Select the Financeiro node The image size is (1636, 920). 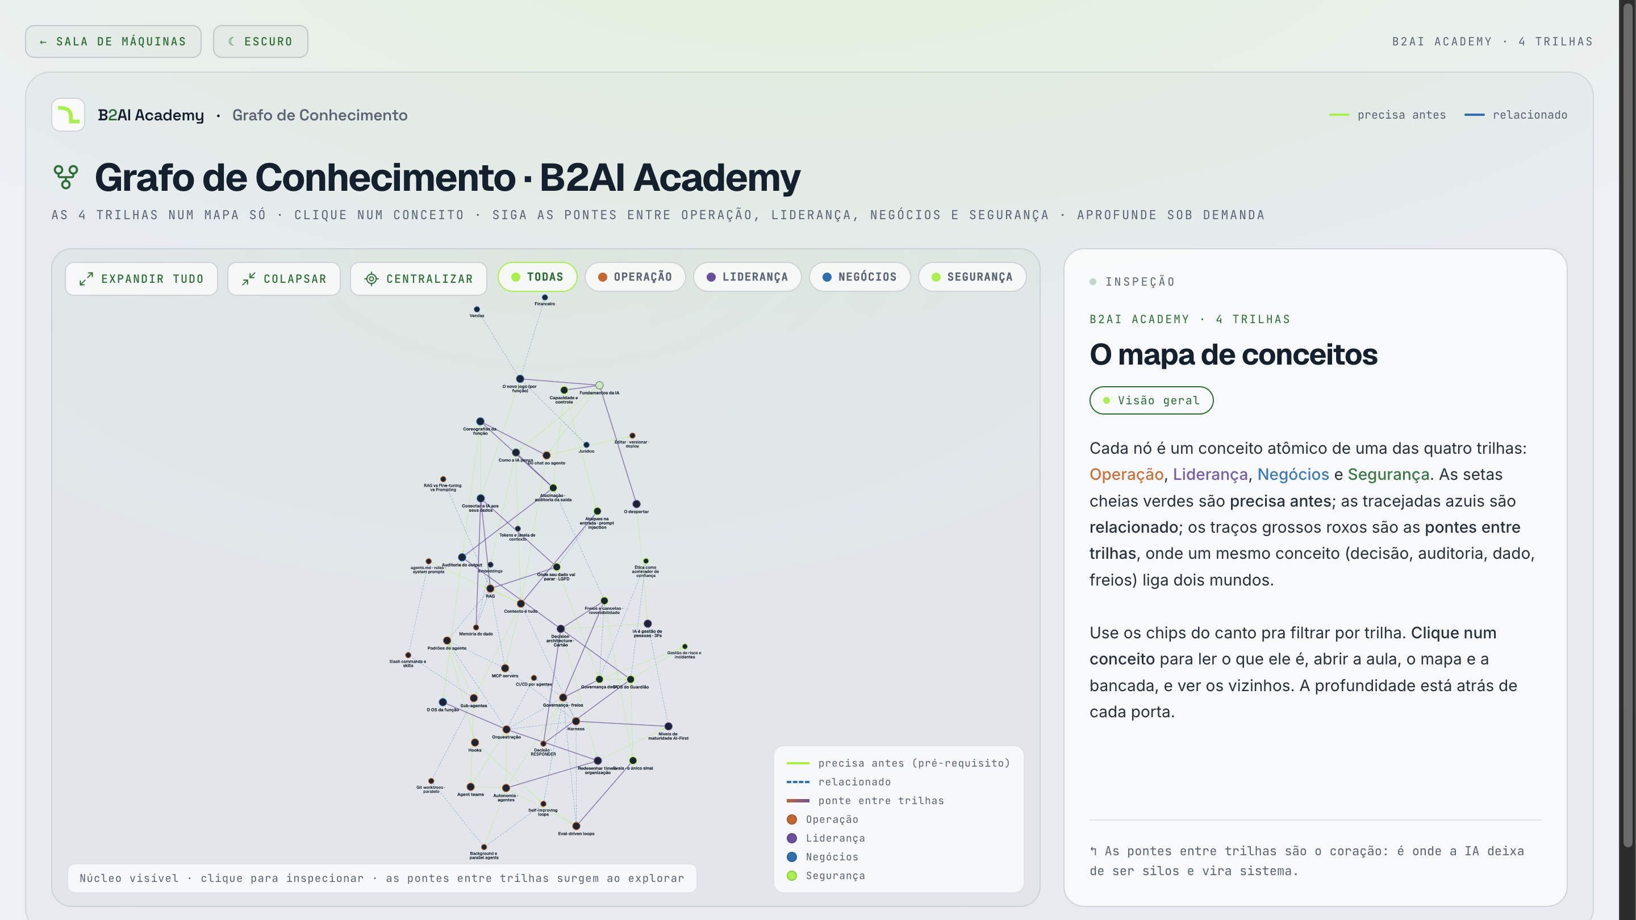tap(544, 297)
